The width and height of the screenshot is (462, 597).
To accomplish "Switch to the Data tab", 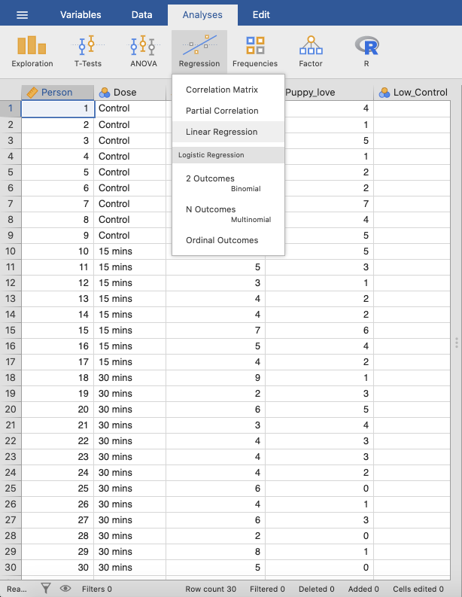I will coord(142,15).
